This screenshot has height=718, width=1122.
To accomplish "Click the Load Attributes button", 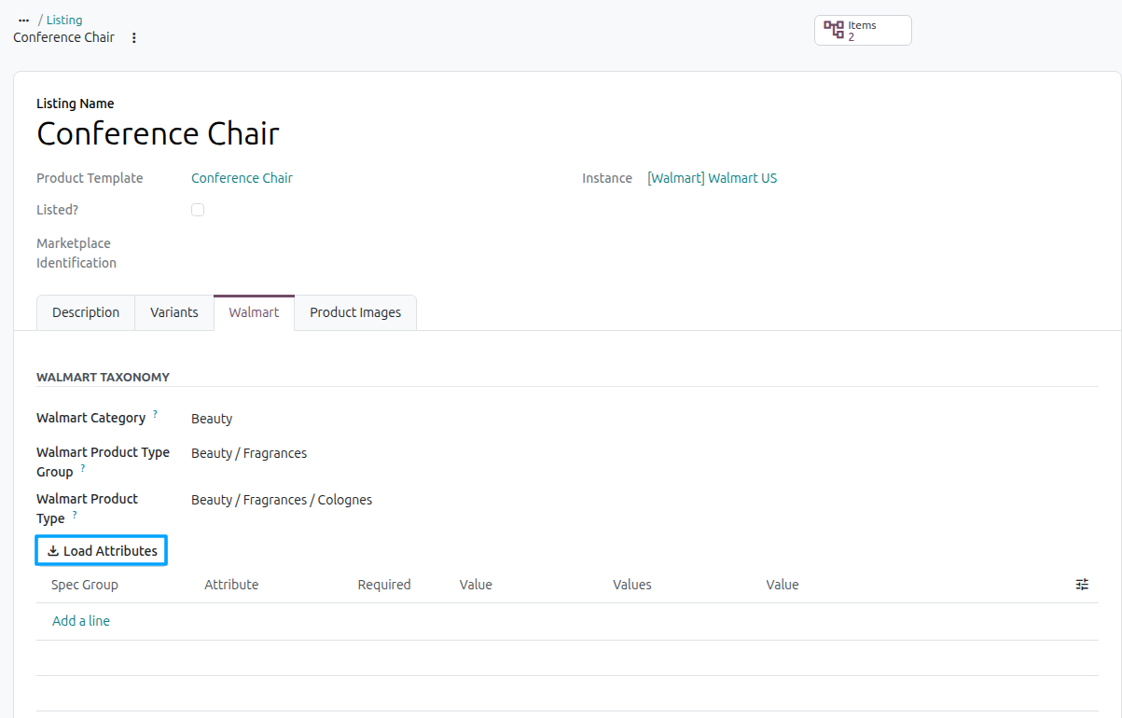I will (102, 551).
